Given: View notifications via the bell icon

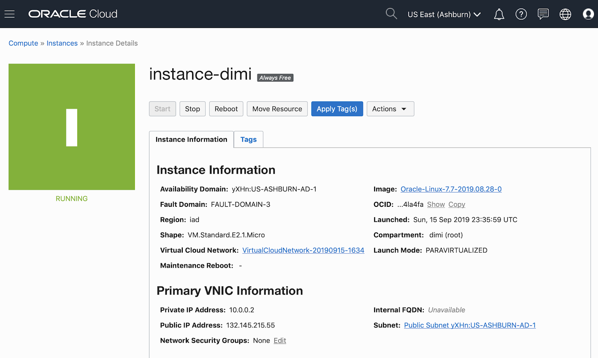Looking at the screenshot, I should coord(499,14).
